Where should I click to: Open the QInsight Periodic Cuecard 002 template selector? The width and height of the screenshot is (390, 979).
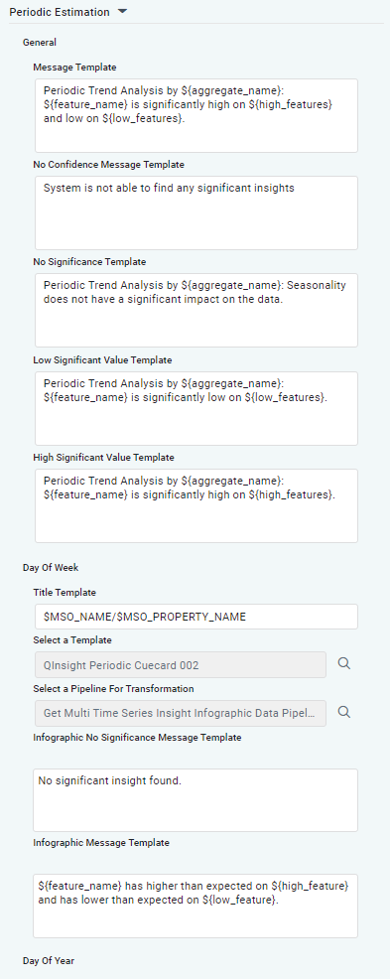181,665
